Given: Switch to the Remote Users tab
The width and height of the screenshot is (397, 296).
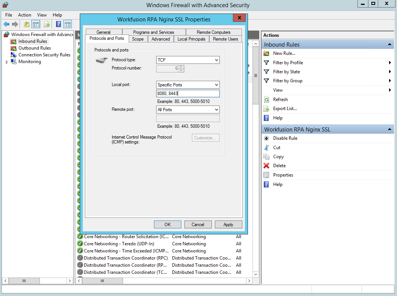Looking at the screenshot, I should (225, 39).
